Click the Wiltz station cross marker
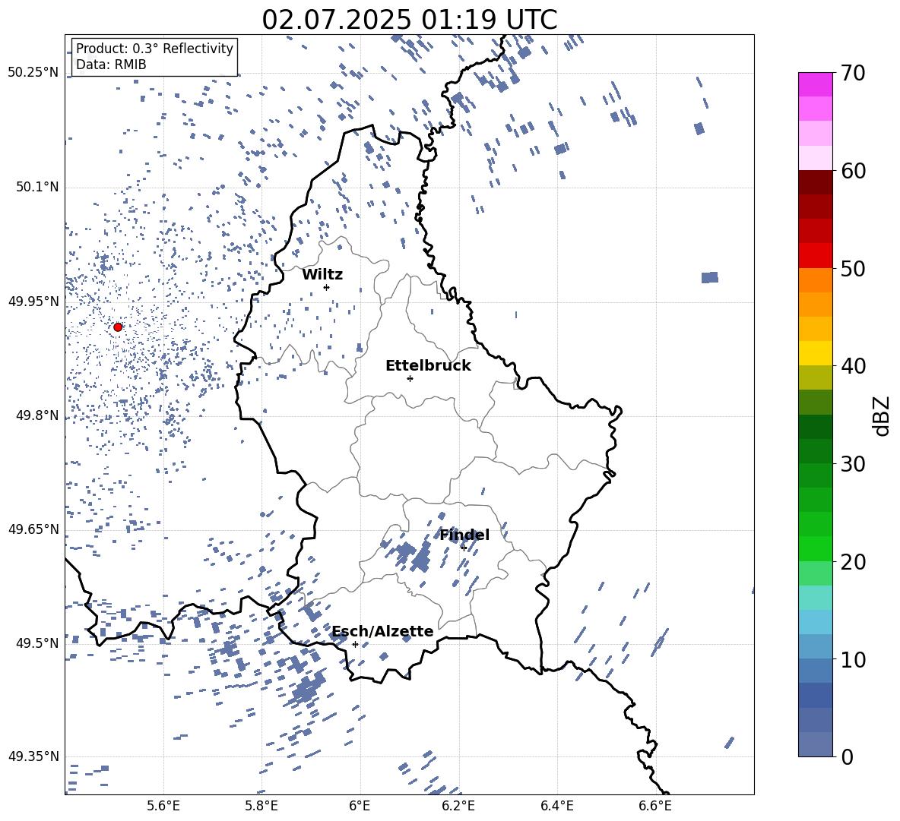This screenshot has width=900, height=821. click(327, 287)
